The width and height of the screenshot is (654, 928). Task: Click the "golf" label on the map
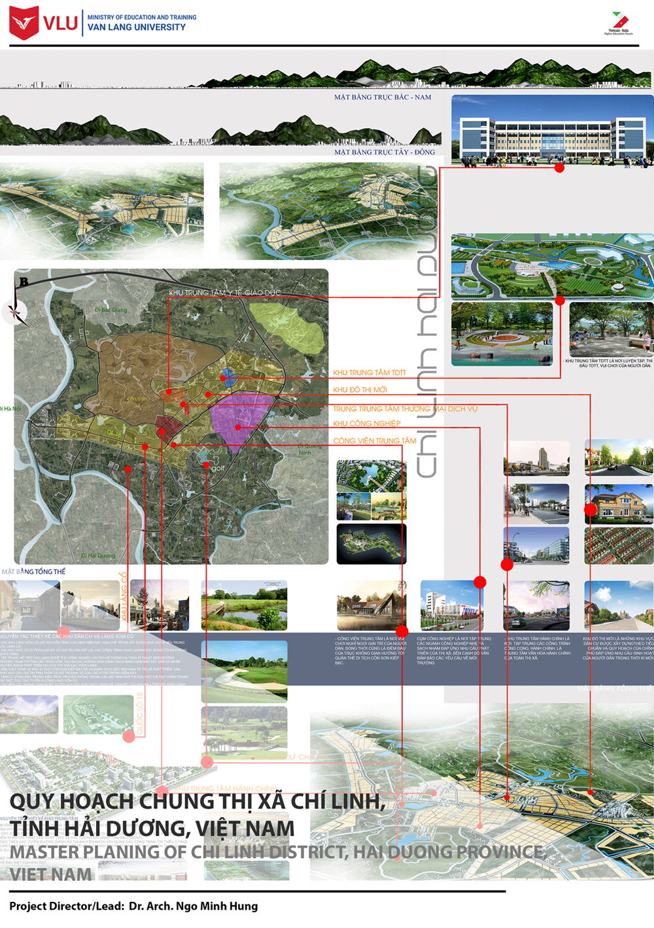point(218,469)
